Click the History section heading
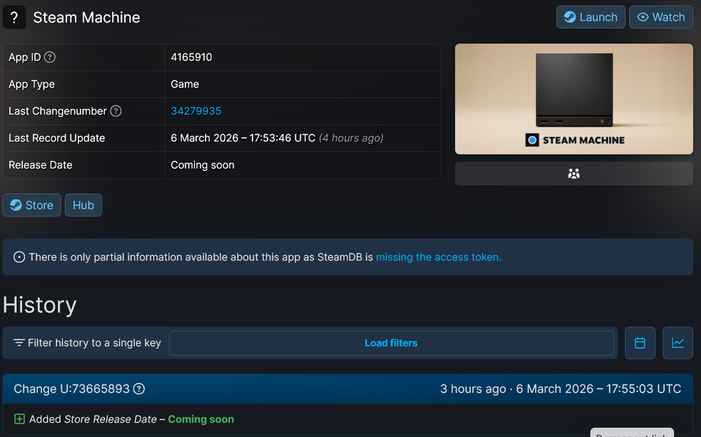 tap(40, 305)
